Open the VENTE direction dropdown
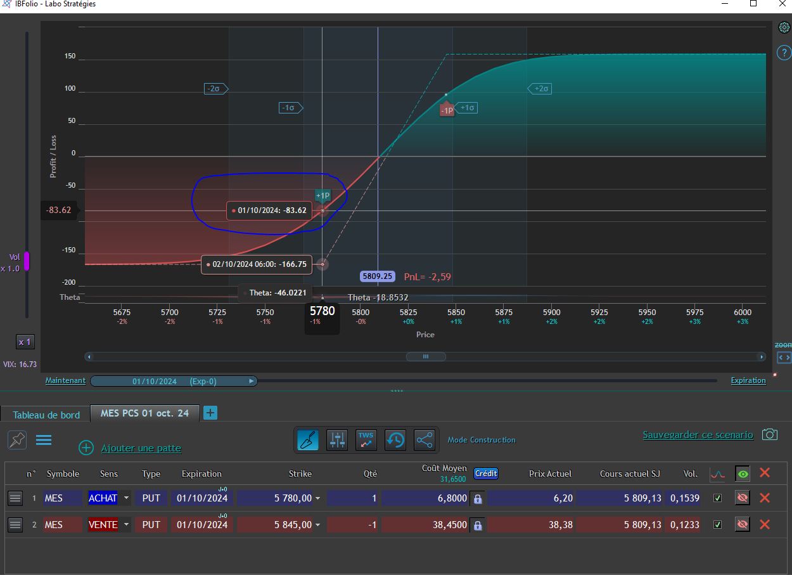 (x=126, y=525)
